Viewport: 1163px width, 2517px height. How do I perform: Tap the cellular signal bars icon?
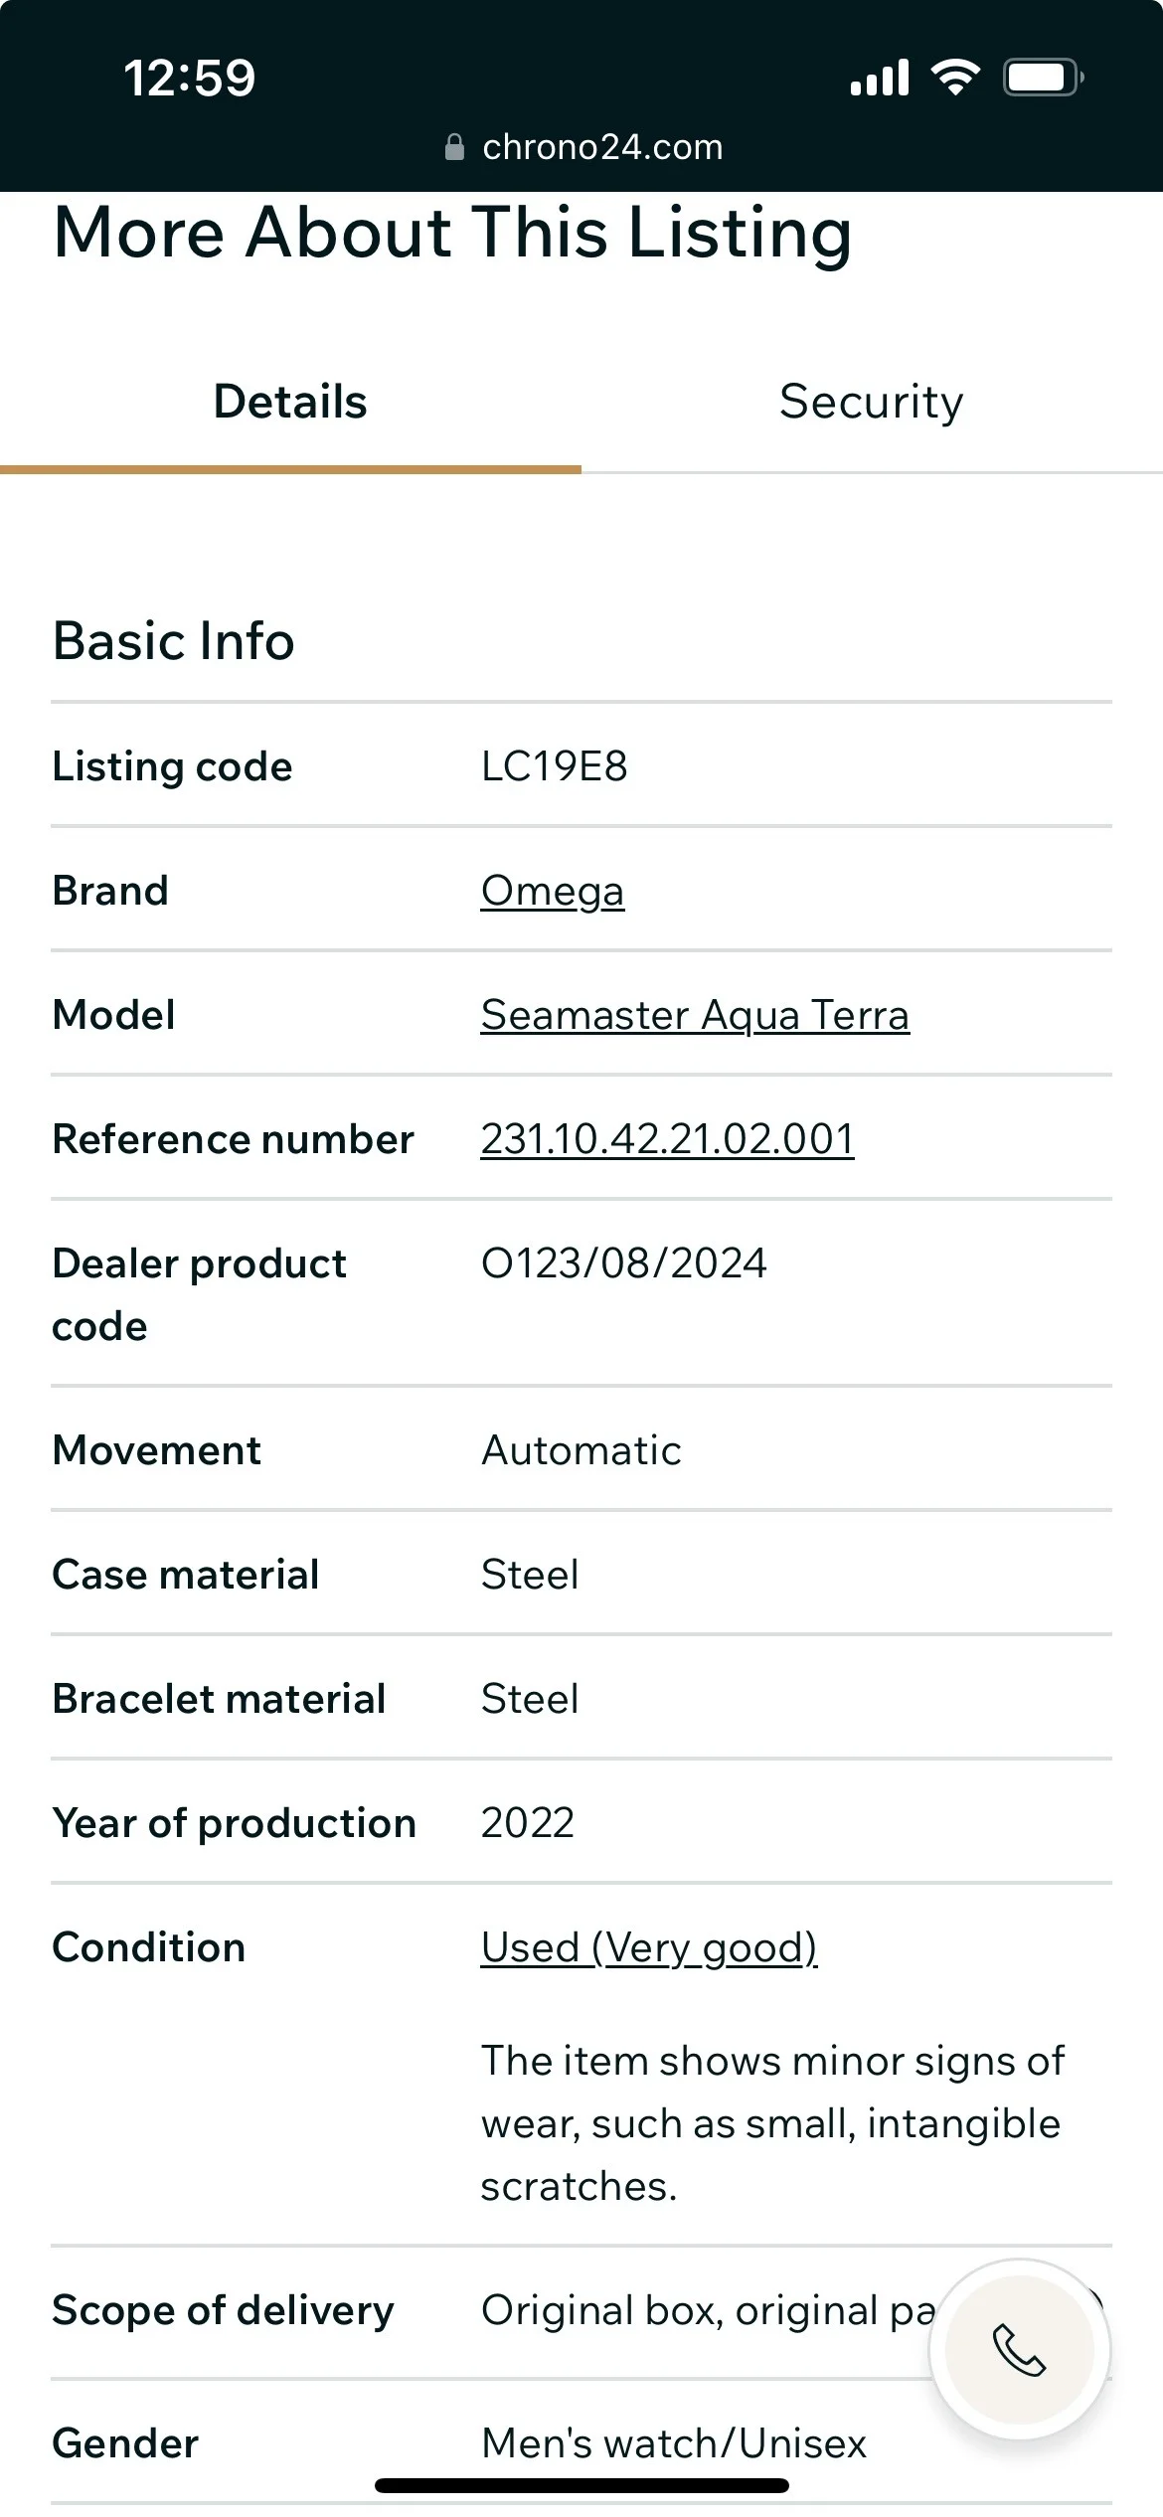[x=880, y=78]
